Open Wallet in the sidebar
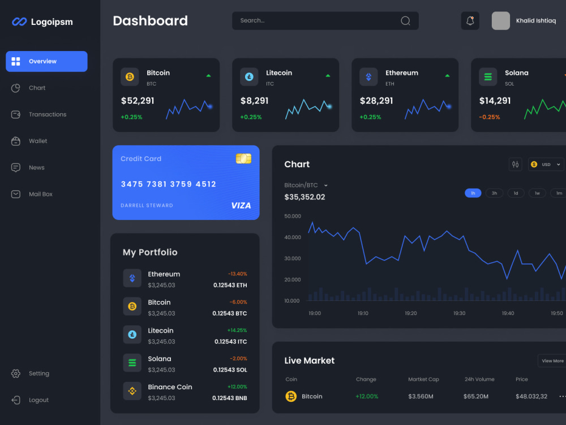Image resolution: width=566 pixels, height=425 pixels. pyautogui.click(x=38, y=141)
